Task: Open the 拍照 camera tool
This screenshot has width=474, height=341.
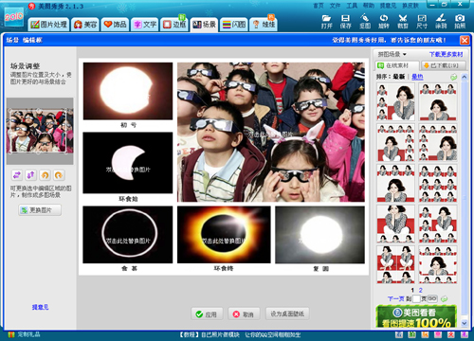Action: (460, 22)
